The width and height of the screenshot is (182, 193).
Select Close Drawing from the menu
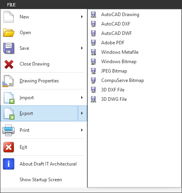(44, 64)
